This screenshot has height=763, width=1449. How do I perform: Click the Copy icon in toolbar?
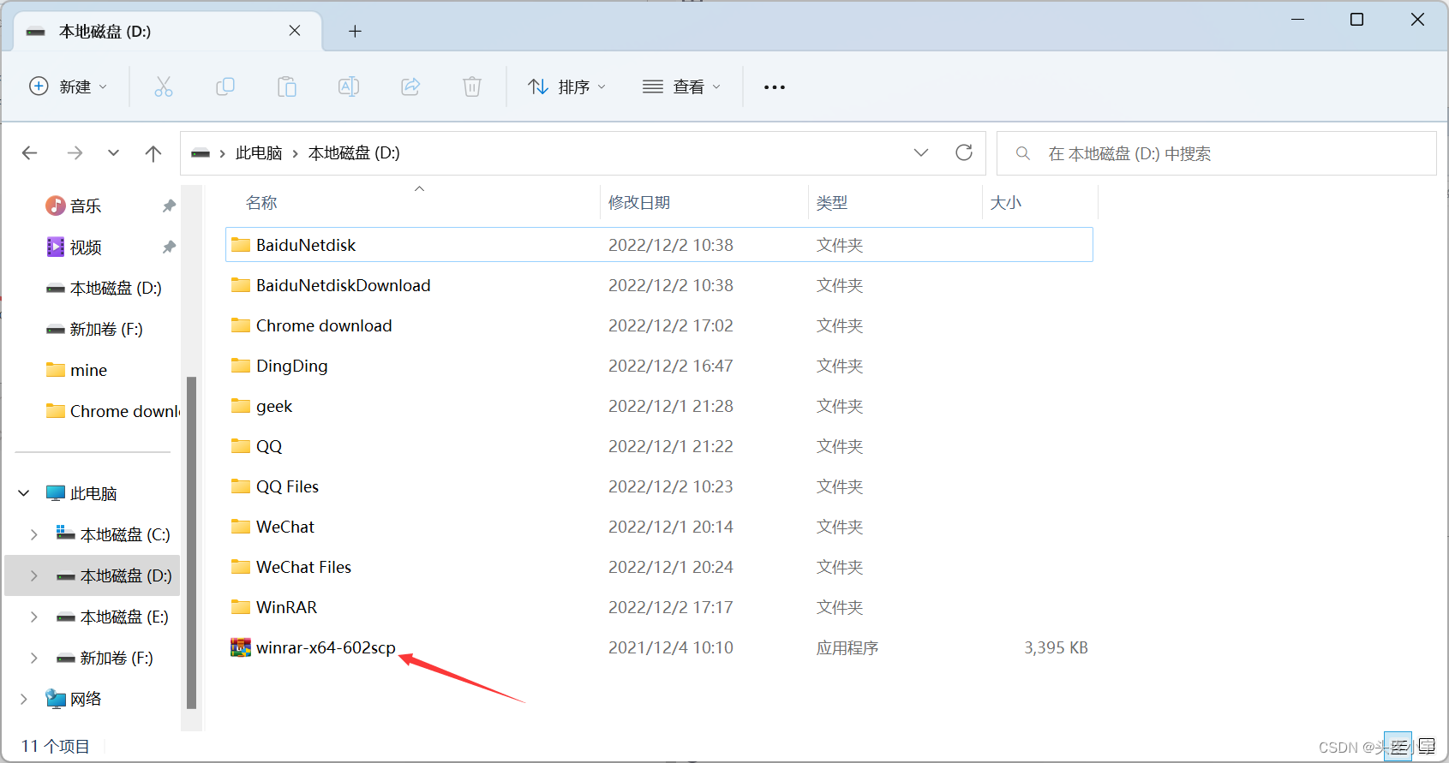point(225,86)
